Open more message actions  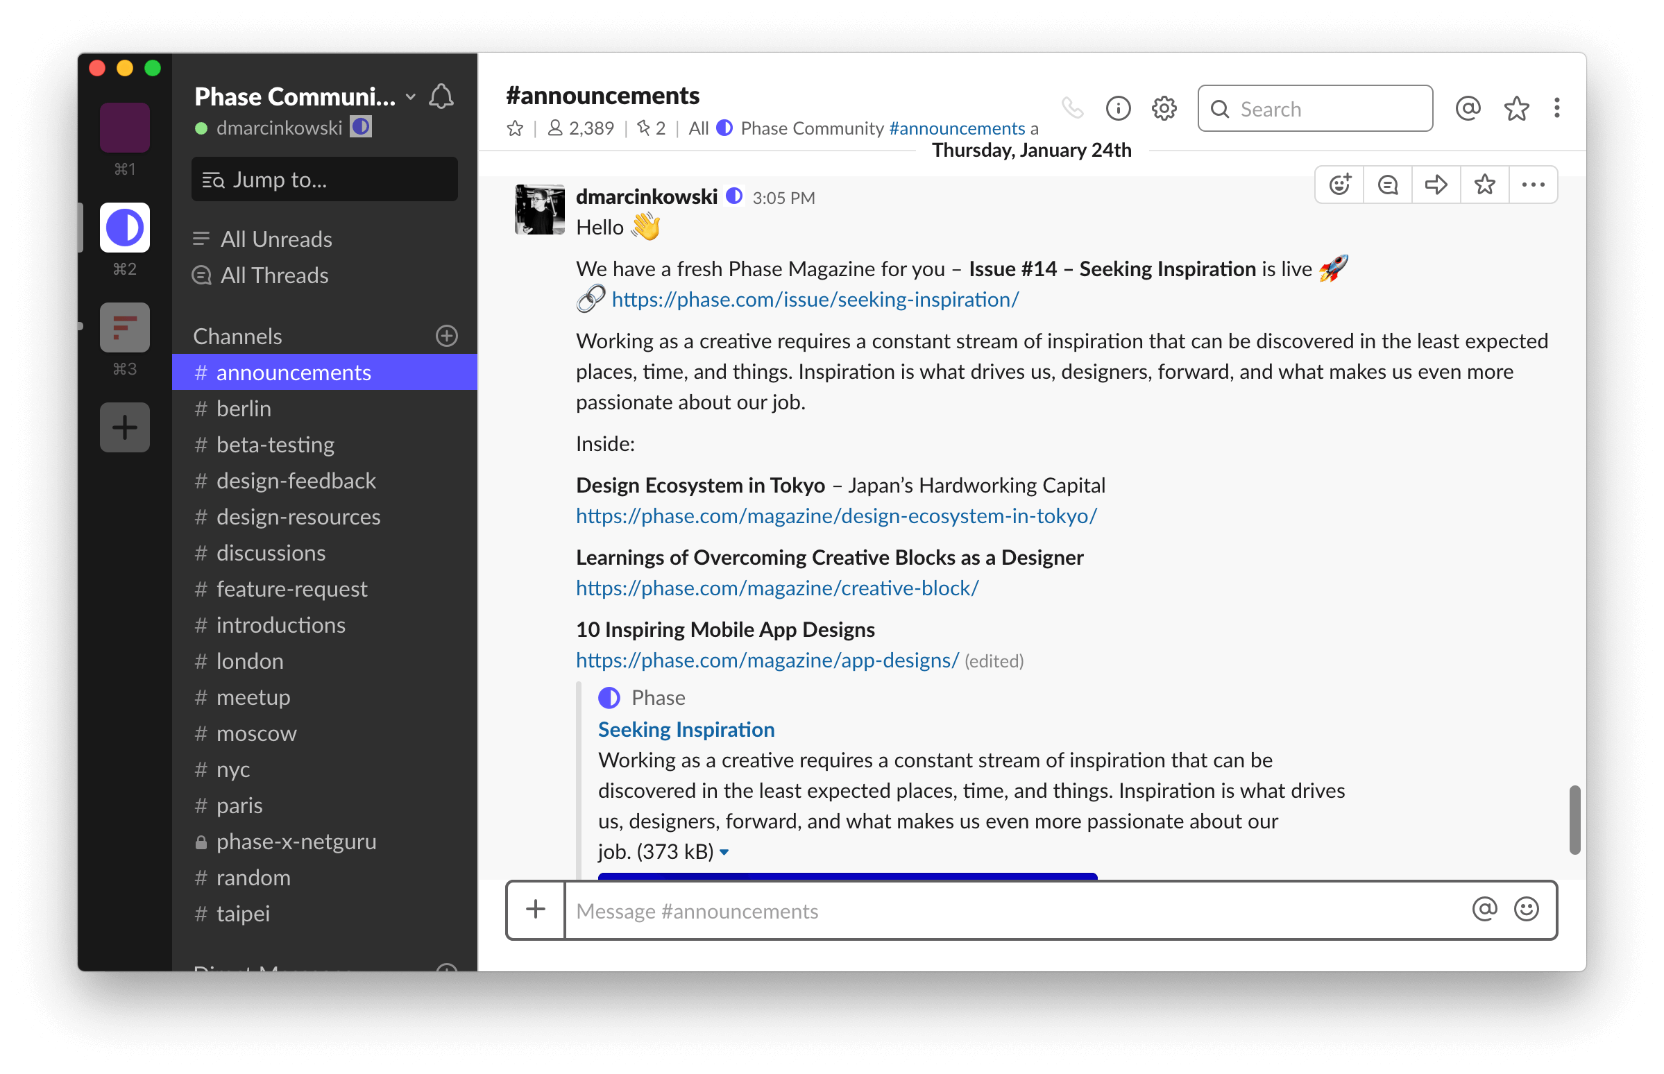click(x=1533, y=184)
